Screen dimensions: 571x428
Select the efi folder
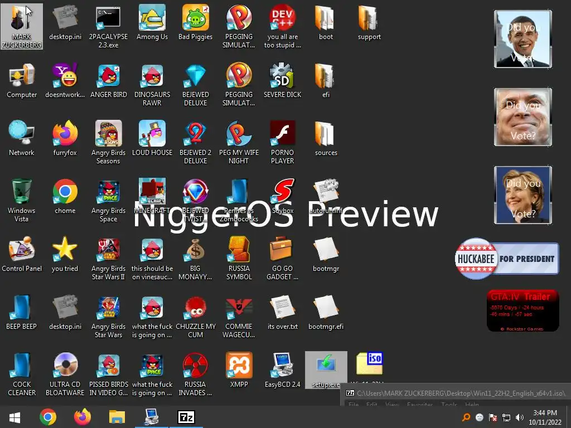click(x=326, y=80)
